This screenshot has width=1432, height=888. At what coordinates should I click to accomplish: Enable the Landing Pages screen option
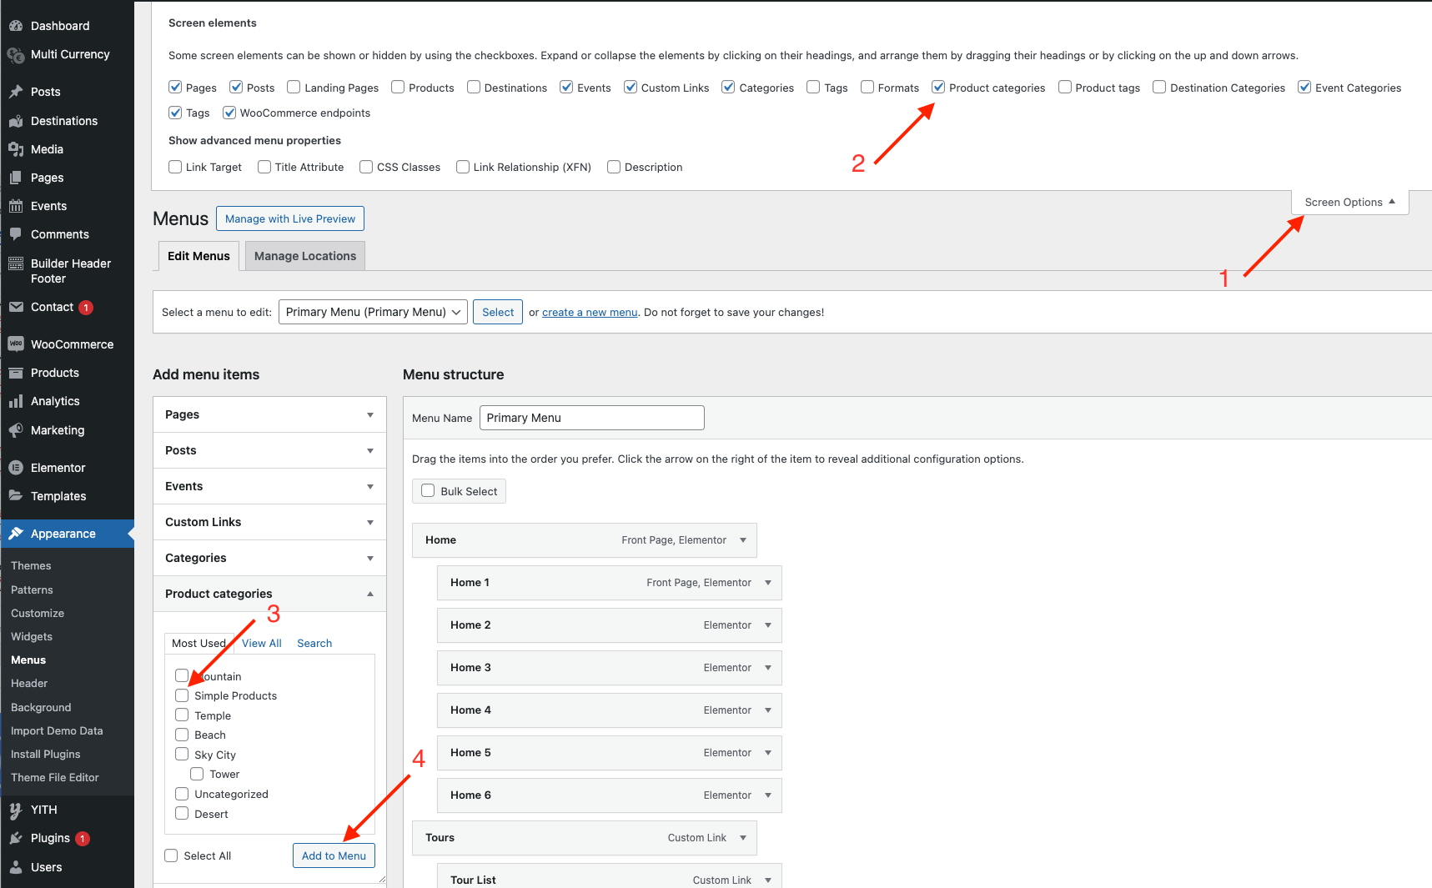tap(294, 87)
